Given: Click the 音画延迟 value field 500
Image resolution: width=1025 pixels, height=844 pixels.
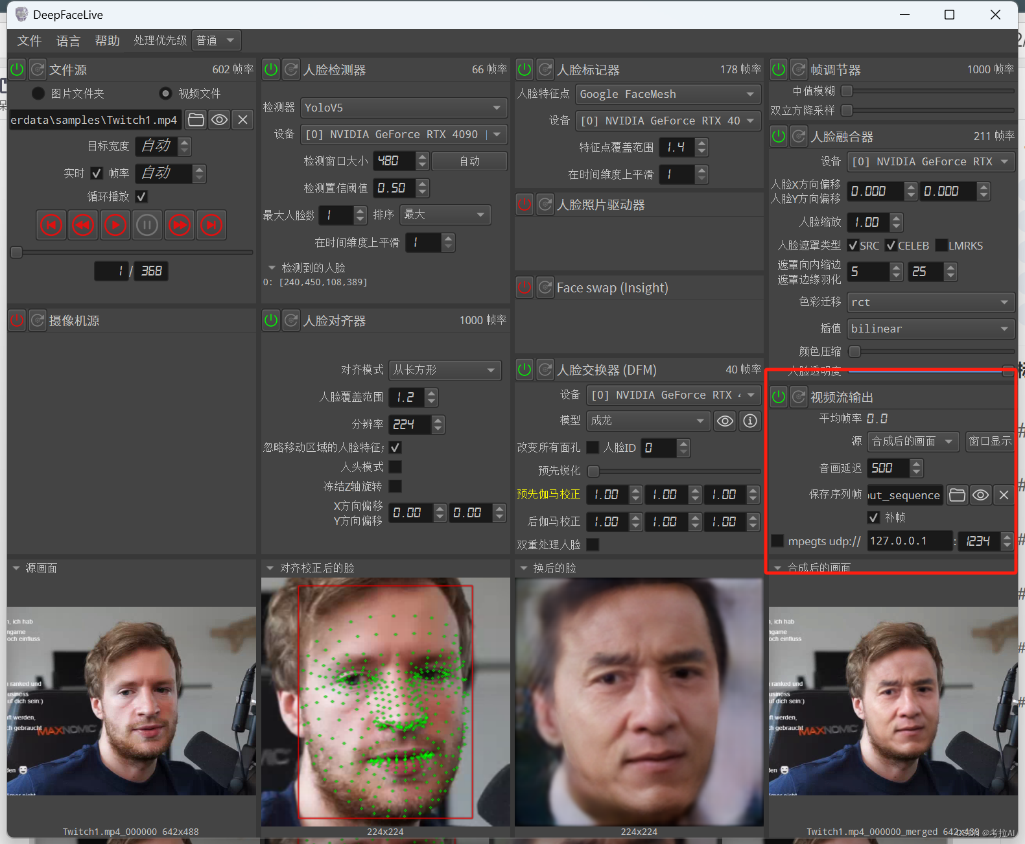Looking at the screenshot, I should pos(888,468).
